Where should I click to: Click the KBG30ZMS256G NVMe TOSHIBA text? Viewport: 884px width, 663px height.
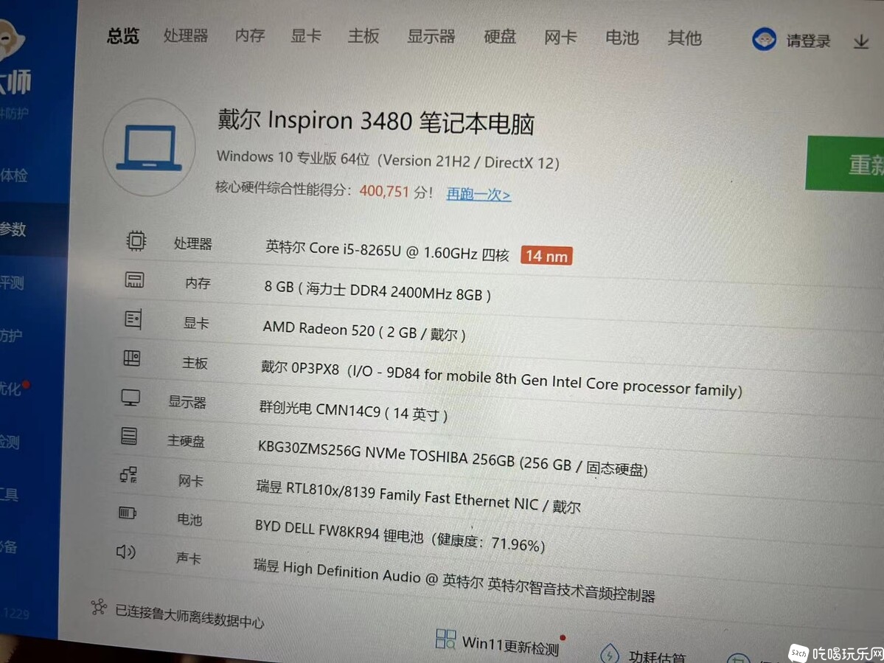[x=453, y=457]
